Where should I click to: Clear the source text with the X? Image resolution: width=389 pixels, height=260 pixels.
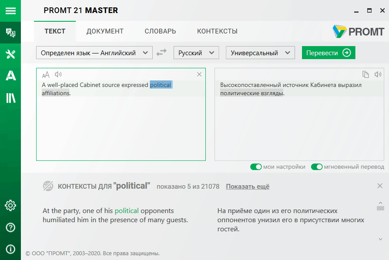[199, 74]
